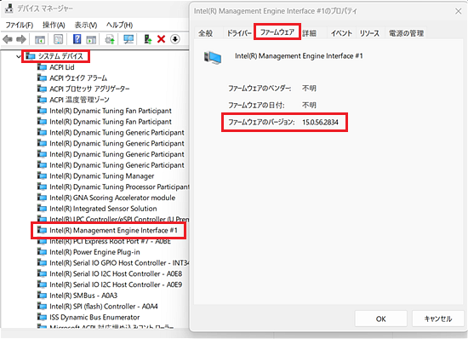Select ACPI プロセッサ アグリゲーター entry
The width and height of the screenshot is (468, 339).
coord(89,89)
